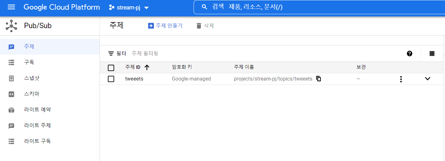Screen dimensions: 445x161
Task: Click the Pub/Sub sidebar heading
Action: pos(38,26)
